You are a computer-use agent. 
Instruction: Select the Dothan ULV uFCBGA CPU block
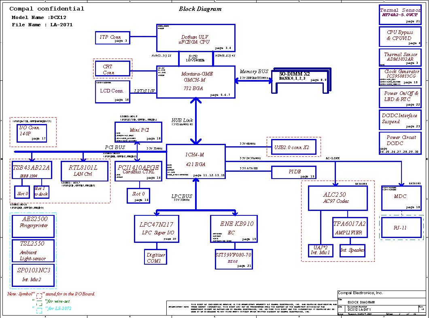(195, 38)
